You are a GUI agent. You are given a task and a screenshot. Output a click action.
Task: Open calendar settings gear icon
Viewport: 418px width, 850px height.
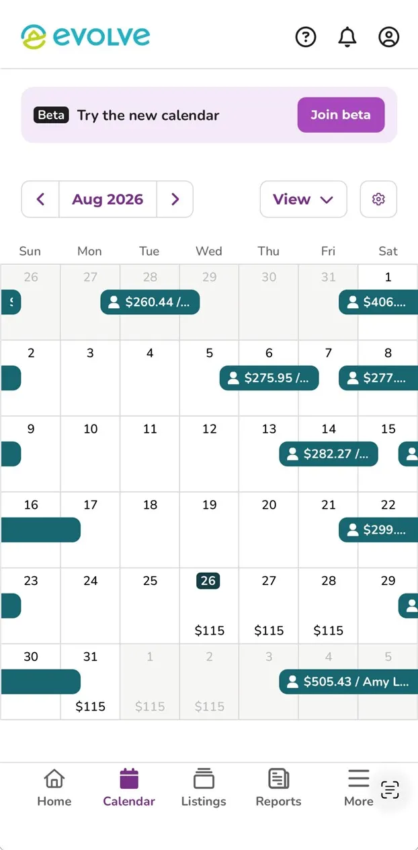pos(378,199)
